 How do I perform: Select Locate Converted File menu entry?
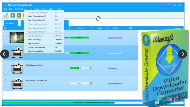[44, 47]
